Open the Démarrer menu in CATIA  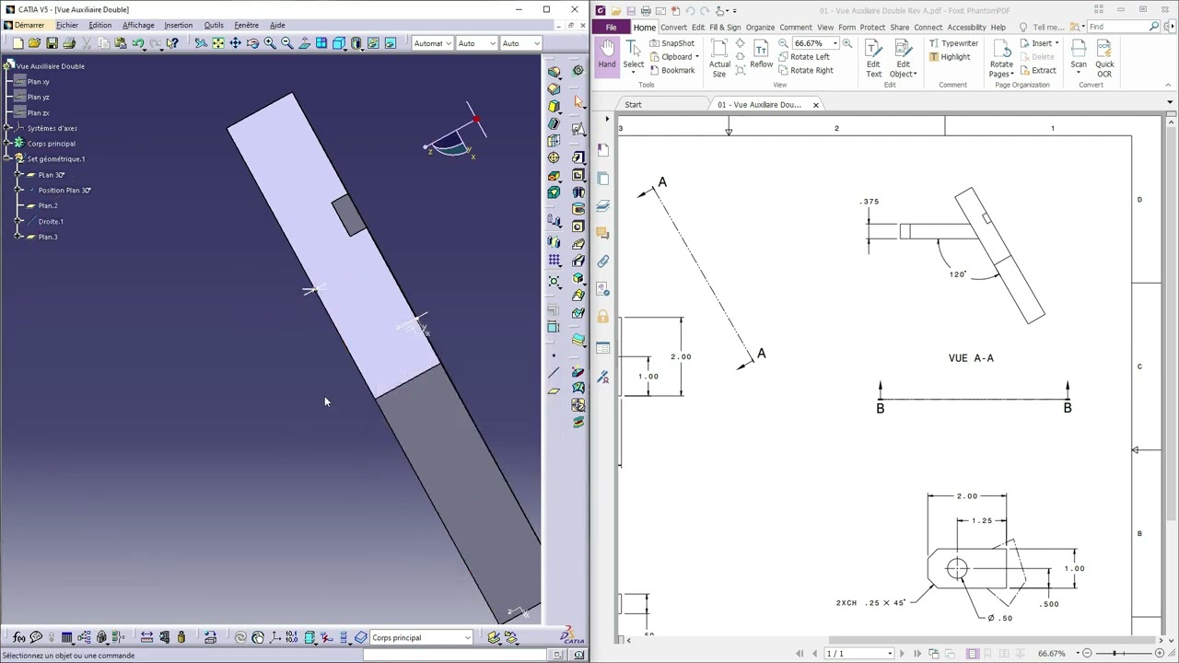29,25
